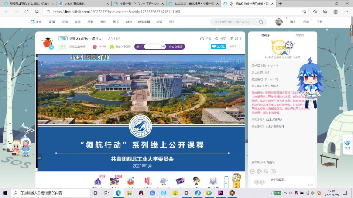The image size is (353, 198).
Task: Click the floating follow heart on right edge
Action: pyautogui.click(x=347, y=142)
